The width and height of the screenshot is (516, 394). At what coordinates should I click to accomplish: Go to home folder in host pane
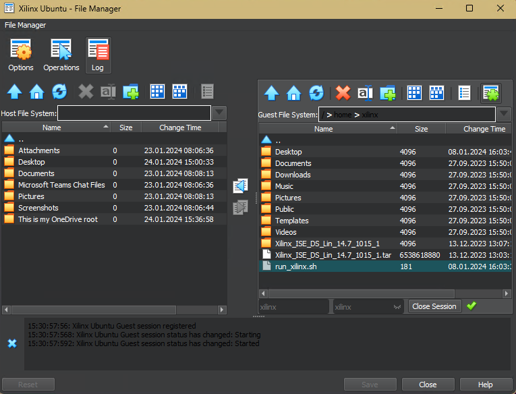point(37,92)
